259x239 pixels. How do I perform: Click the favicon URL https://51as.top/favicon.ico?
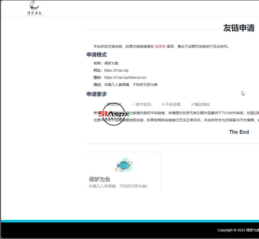pos(125,77)
